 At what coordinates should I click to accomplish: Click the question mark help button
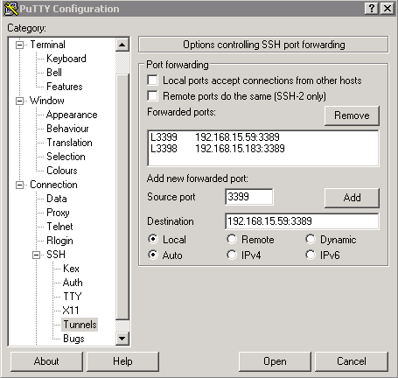[x=372, y=9]
